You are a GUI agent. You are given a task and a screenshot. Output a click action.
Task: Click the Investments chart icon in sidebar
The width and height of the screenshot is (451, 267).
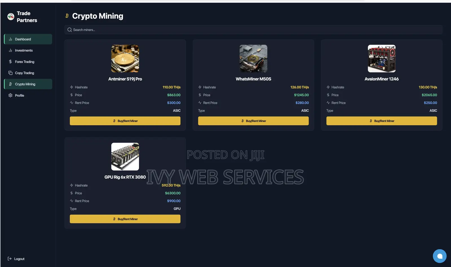tap(10, 51)
